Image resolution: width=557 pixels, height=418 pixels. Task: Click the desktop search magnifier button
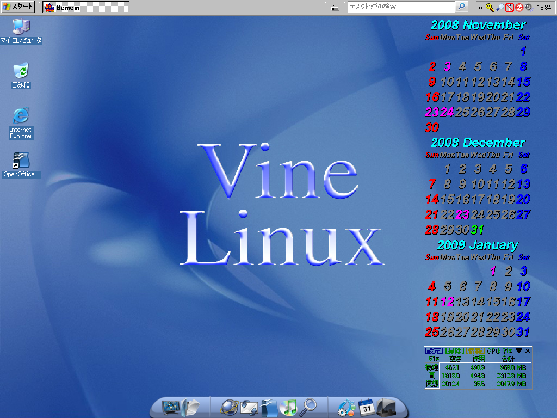coord(461,7)
